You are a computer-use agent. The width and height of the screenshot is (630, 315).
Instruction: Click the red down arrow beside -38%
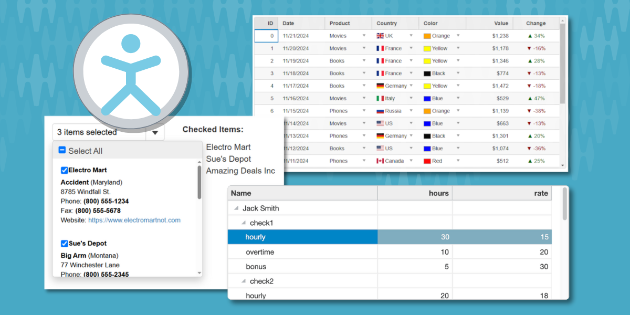(x=528, y=111)
